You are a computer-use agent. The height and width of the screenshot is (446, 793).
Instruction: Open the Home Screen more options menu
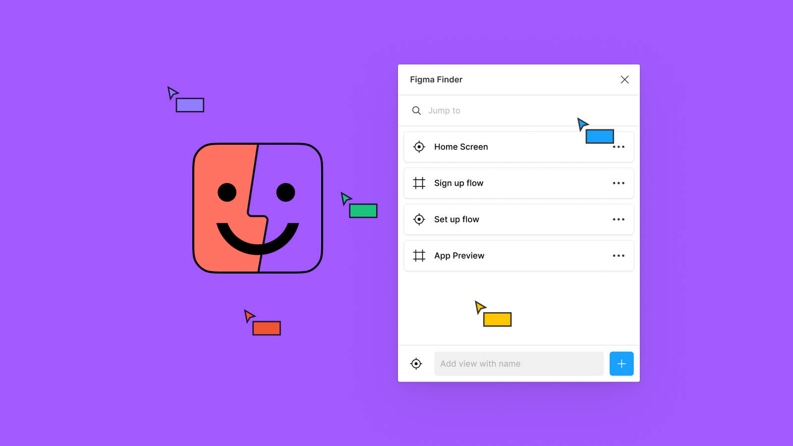point(619,147)
